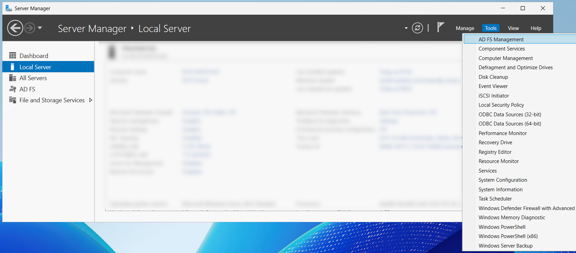This screenshot has width=576, height=253.
Task: Expand File and Storage Services submenu arrow
Action: (x=91, y=100)
